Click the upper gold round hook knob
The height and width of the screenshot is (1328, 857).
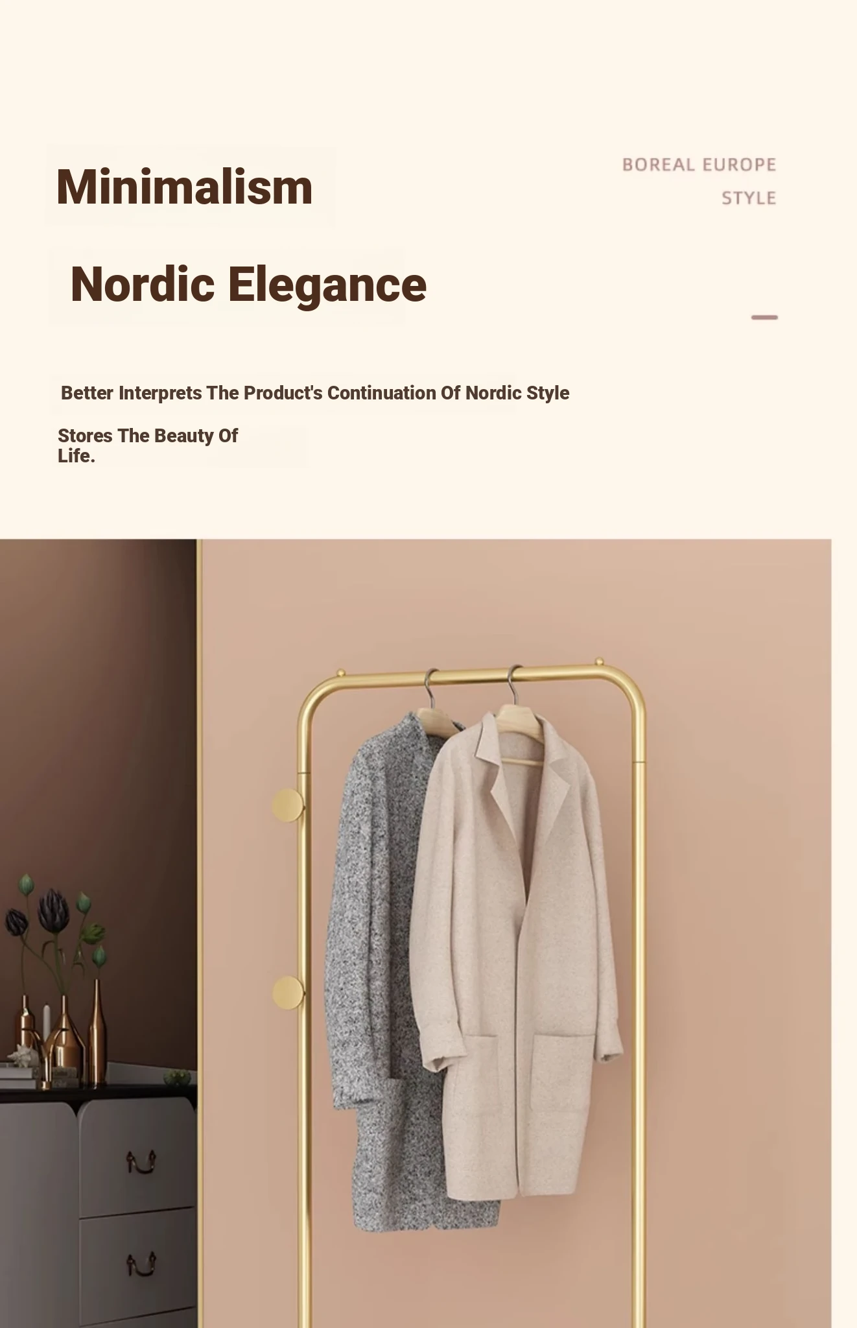(288, 805)
